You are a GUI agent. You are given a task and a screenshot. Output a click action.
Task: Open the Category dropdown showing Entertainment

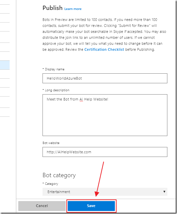pyautogui.click(x=105, y=192)
